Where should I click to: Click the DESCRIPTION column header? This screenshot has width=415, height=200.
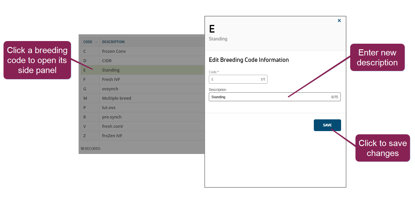(113, 42)
